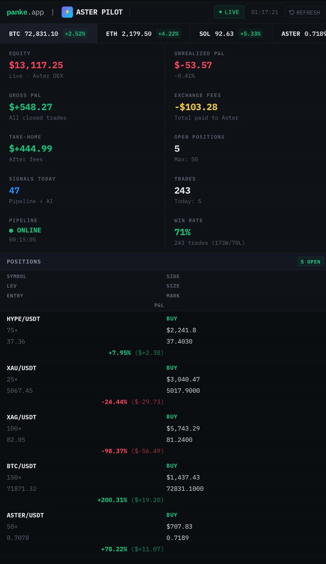Image resolution: width=326 pixels, height=564 pixels.
Task: Click the BTC/USDT mark price 72831.1000
Action: click(185, 489)
